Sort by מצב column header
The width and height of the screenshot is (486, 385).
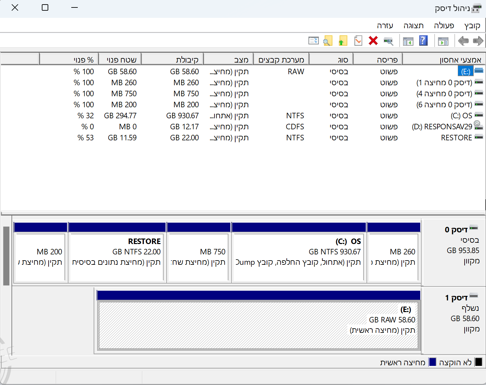click(x=228, y=59)
